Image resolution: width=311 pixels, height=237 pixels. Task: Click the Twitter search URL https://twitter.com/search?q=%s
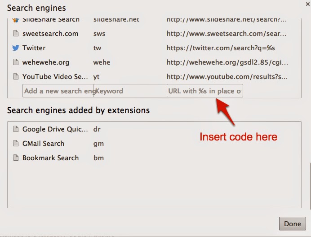(221, 48)
